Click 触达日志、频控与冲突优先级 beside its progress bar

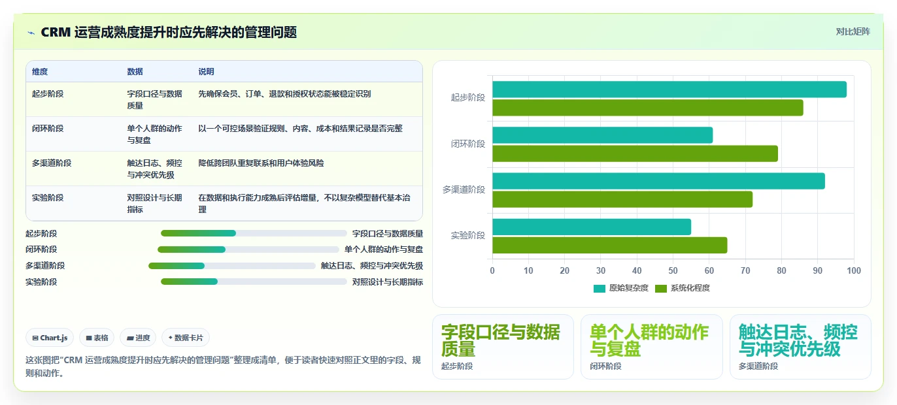372,266
